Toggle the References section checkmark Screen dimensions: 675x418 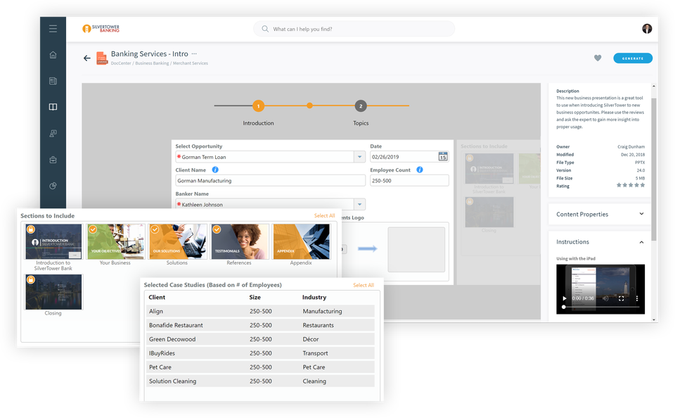point(217,229)
